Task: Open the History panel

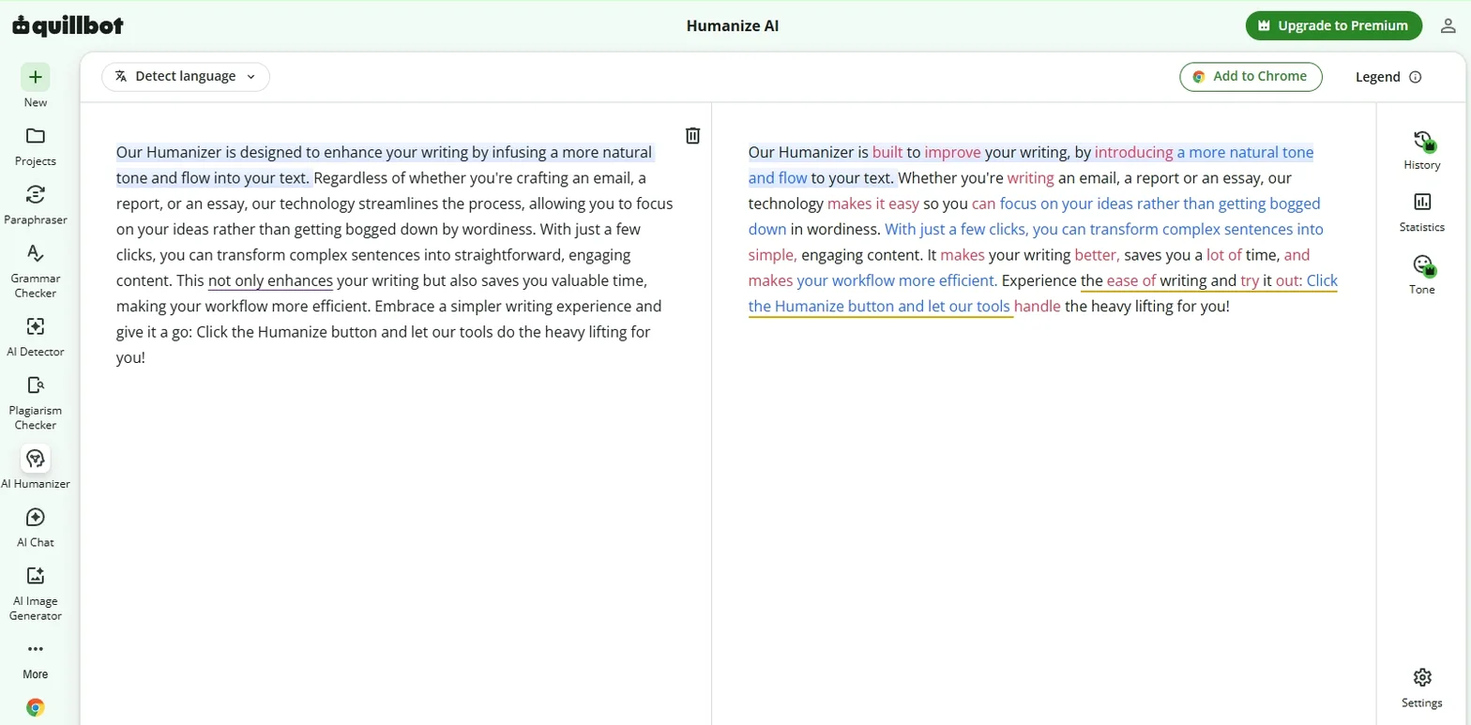Action: 1421,150
